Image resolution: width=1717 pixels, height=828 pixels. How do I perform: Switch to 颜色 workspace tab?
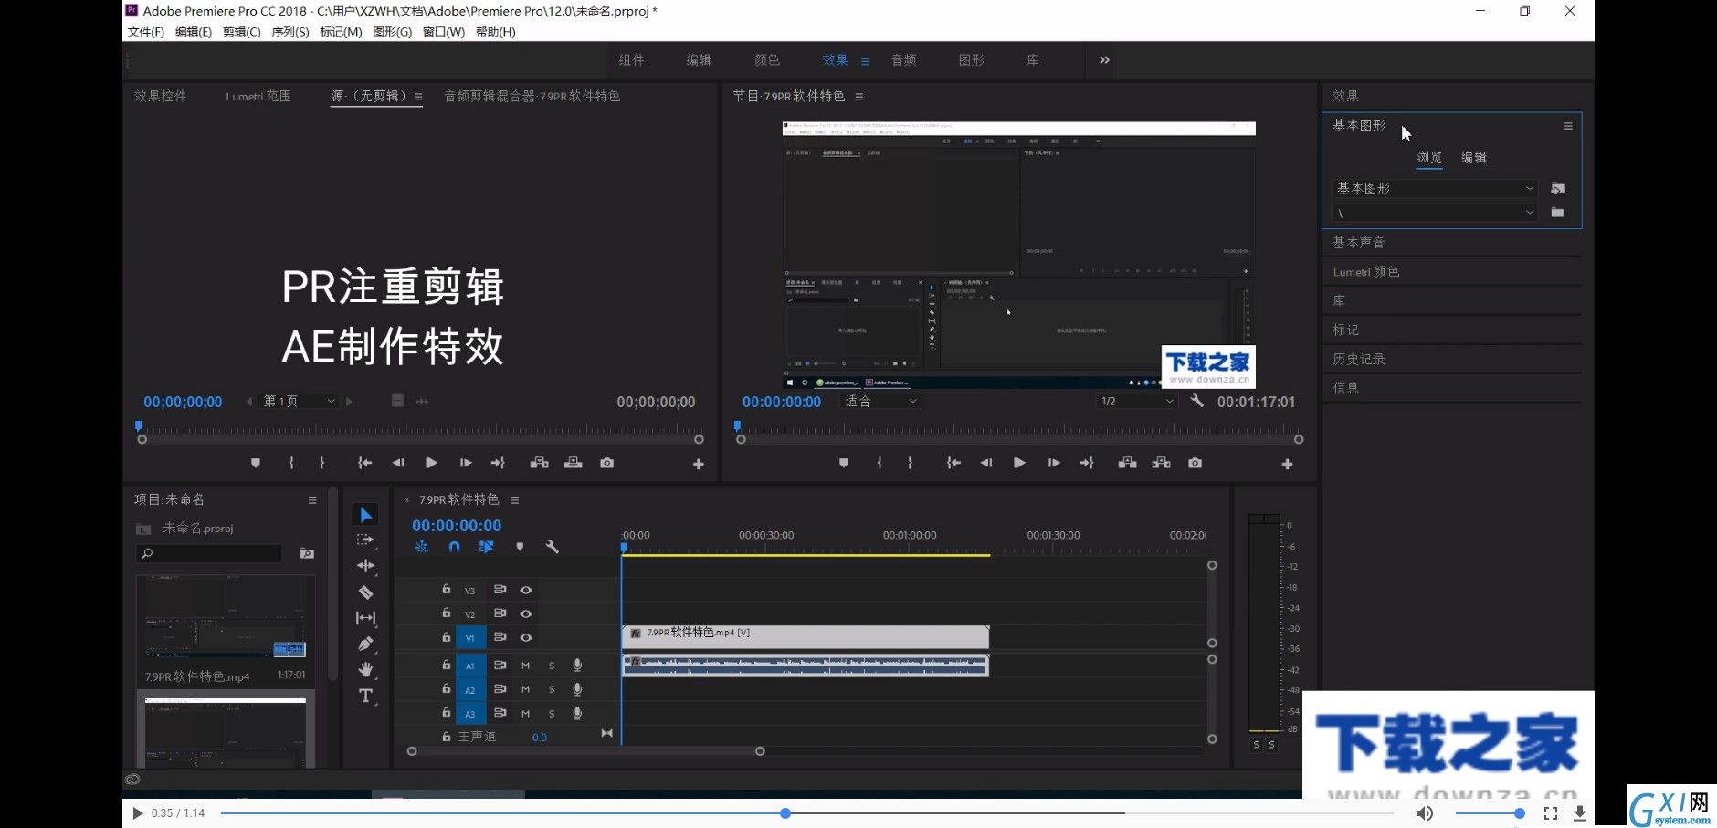point(767,60)
